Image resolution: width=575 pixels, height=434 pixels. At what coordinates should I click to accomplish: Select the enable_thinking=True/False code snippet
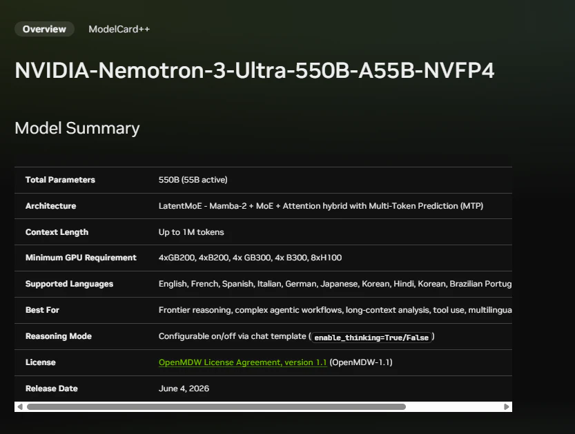(371, 338)
